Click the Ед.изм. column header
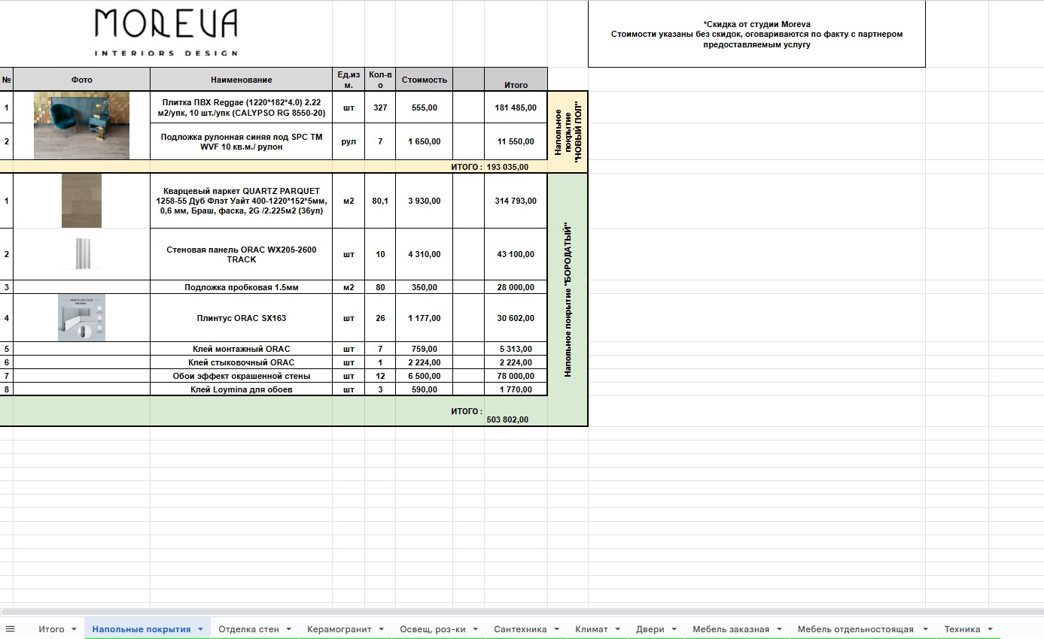Screen dimensions: 1044x639 [349, 80]
